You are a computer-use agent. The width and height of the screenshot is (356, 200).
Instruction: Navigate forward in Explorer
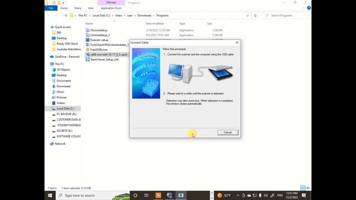[56, 16]
